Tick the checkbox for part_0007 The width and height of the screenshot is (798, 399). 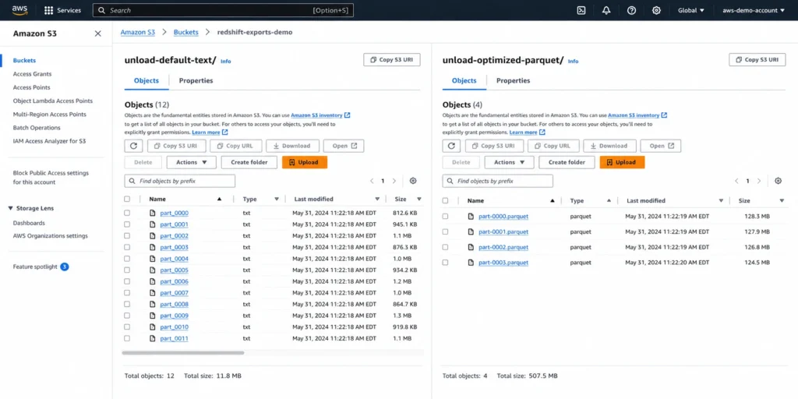point(127,293)
